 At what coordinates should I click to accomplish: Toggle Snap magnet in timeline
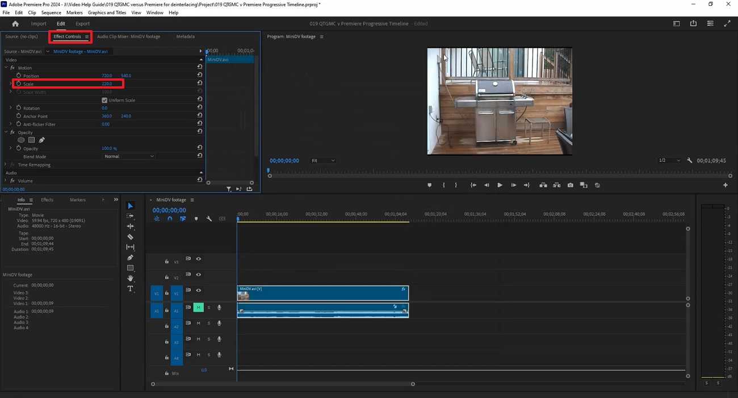click(169, 219)
